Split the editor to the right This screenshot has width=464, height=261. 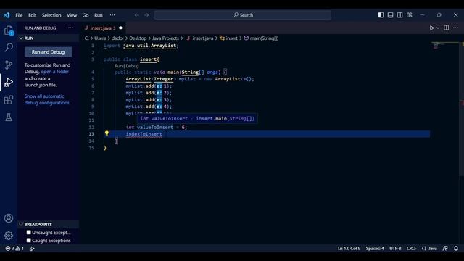(447, 28)
